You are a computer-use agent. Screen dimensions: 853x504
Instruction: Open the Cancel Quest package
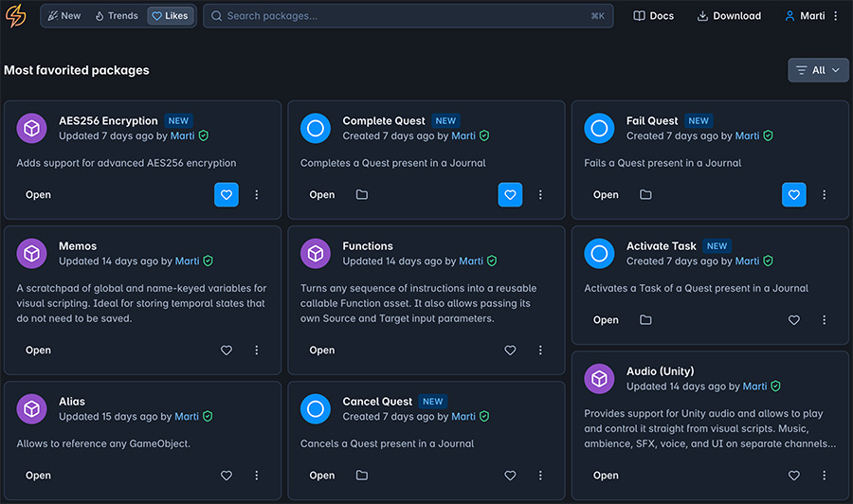coord(322,476)
